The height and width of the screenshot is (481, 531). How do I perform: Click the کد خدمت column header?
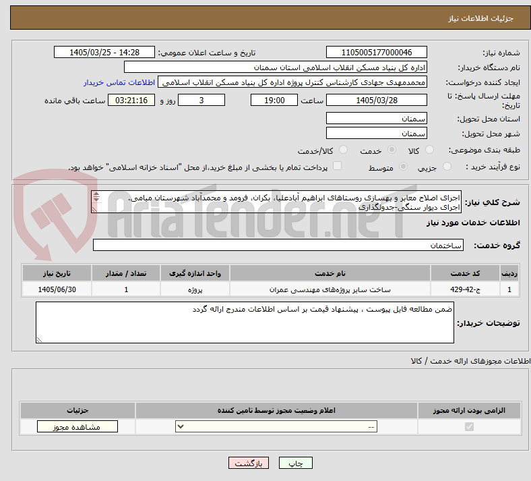pyautogui.click(x=466, y=273)
